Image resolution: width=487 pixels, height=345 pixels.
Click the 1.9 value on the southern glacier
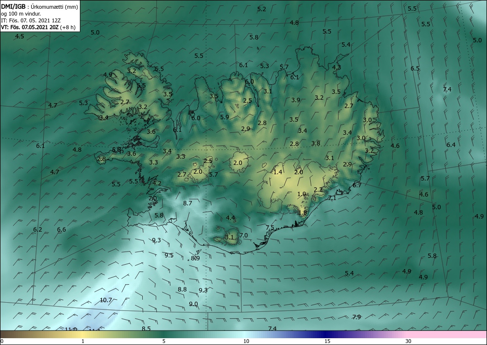click(x=301, y=194)
